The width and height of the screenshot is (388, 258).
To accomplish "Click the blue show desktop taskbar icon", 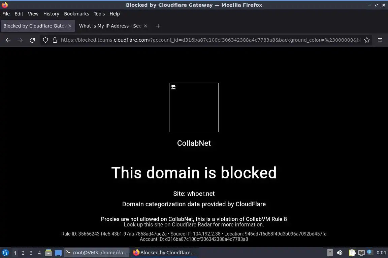I will click(x=58, y=253).
